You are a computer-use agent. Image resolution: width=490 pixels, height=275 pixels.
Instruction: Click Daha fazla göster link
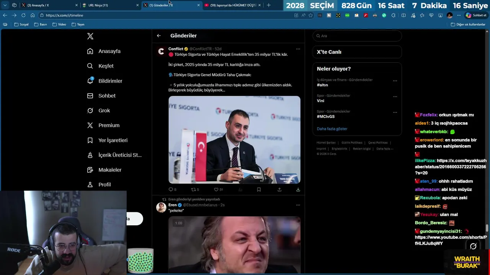pyautogui.click(x=332, y=129)
